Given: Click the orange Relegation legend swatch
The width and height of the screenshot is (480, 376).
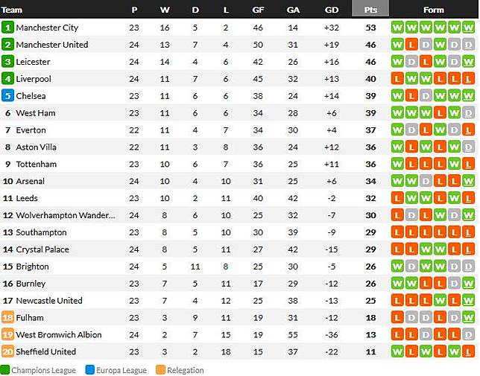Looking at the screenshot, I should [159, 370].
